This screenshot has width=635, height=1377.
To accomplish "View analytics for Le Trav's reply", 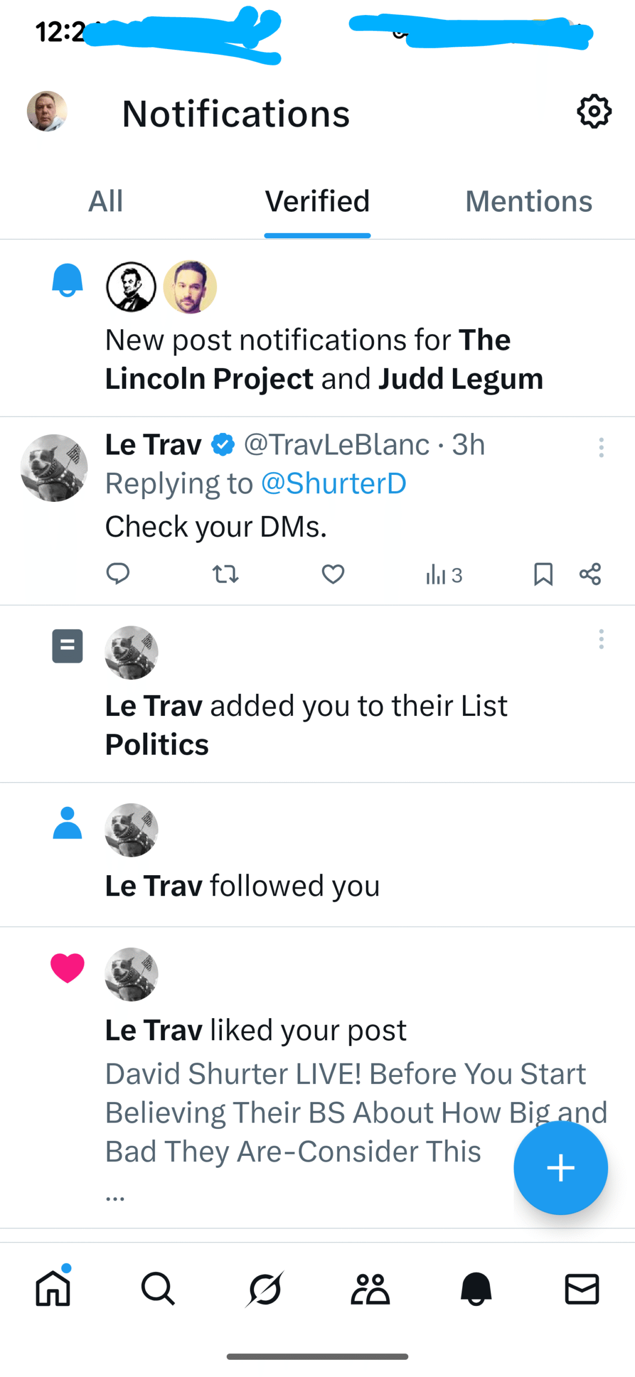I will pos(444,575).
